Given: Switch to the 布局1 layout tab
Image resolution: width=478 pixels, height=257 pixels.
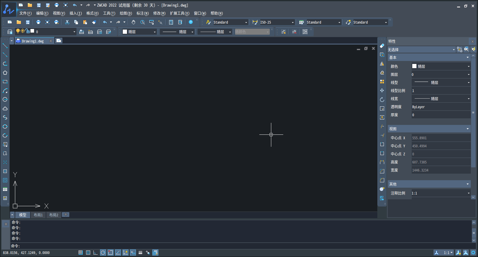Looking at the screenshot, I should [x=38, y=215].
